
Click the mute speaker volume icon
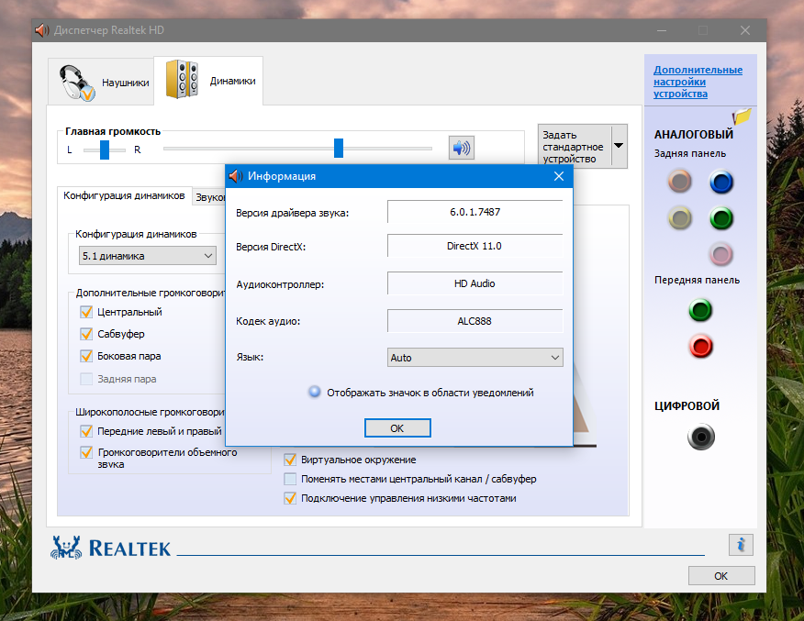coord(462,148)
